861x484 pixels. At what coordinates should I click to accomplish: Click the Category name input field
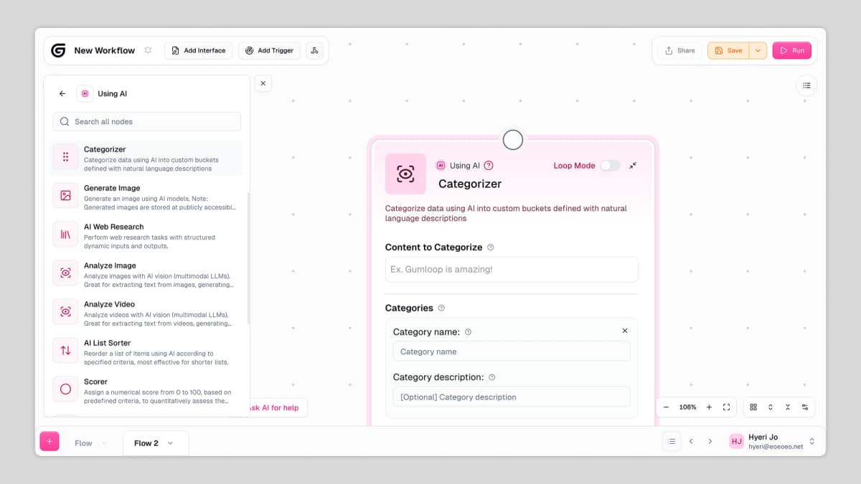pyautogui.click(x=512, y=351)
